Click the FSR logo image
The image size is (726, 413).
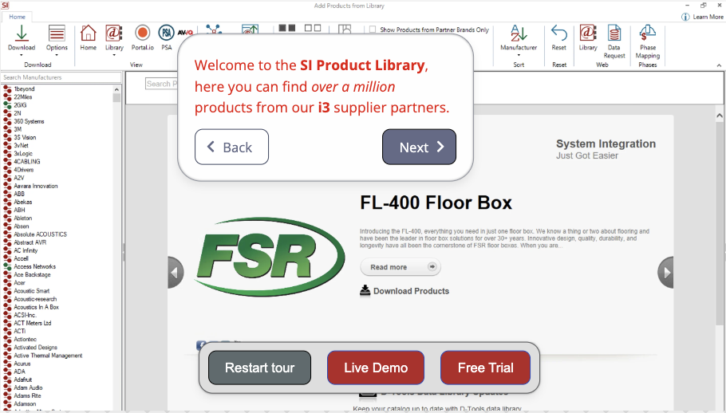pos(270,257)
